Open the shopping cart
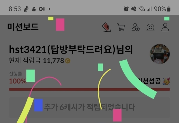 point(121,27)
